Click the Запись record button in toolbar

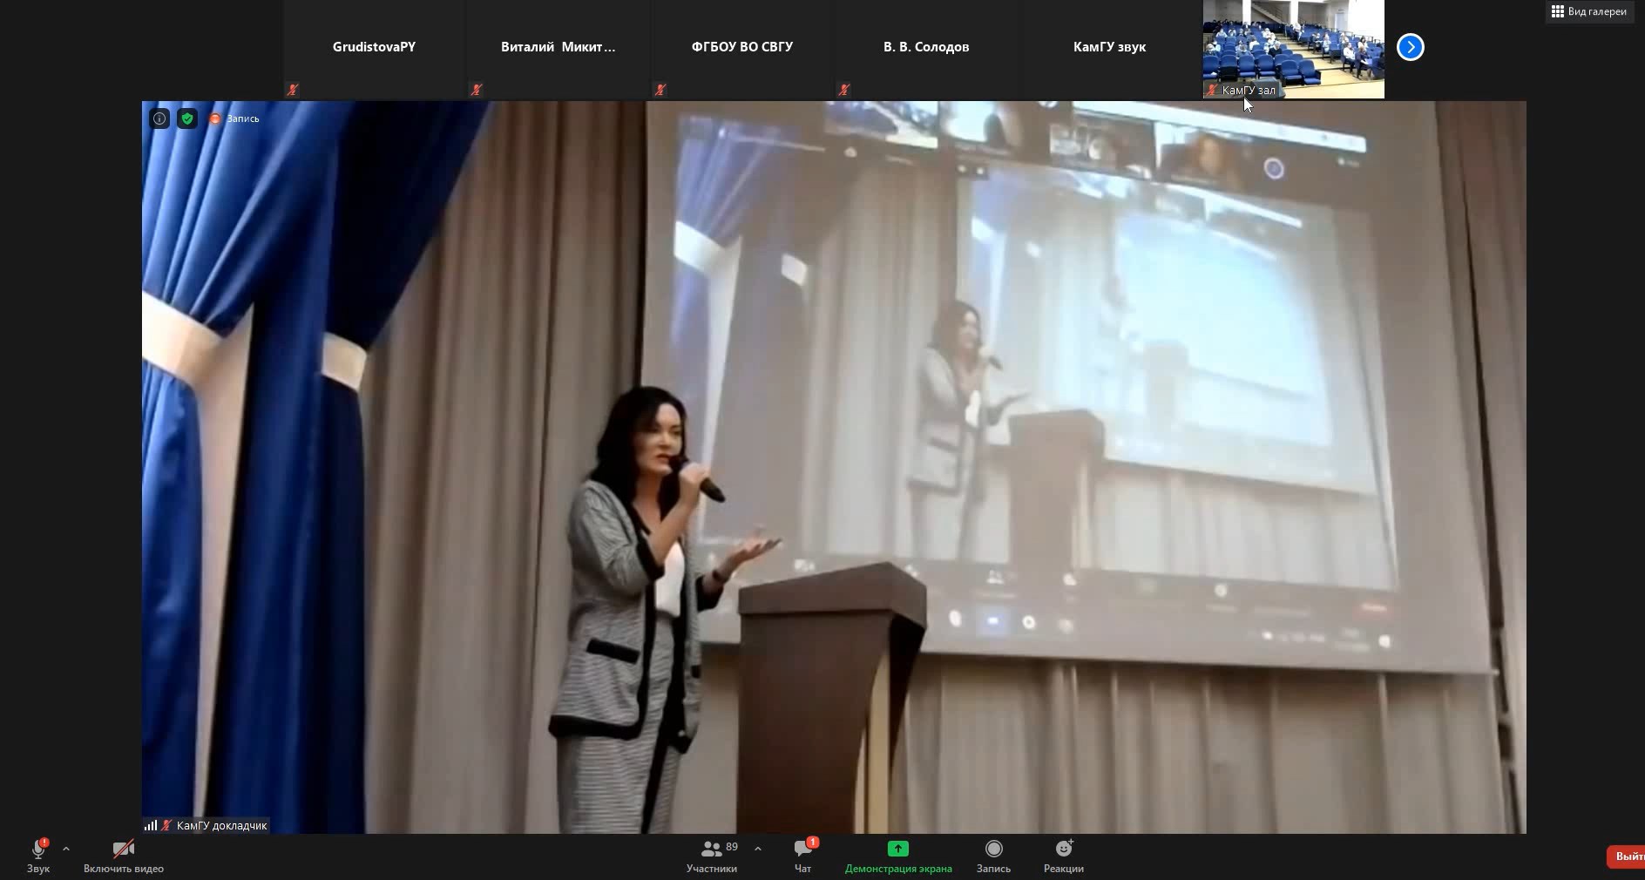click(993, 856)
